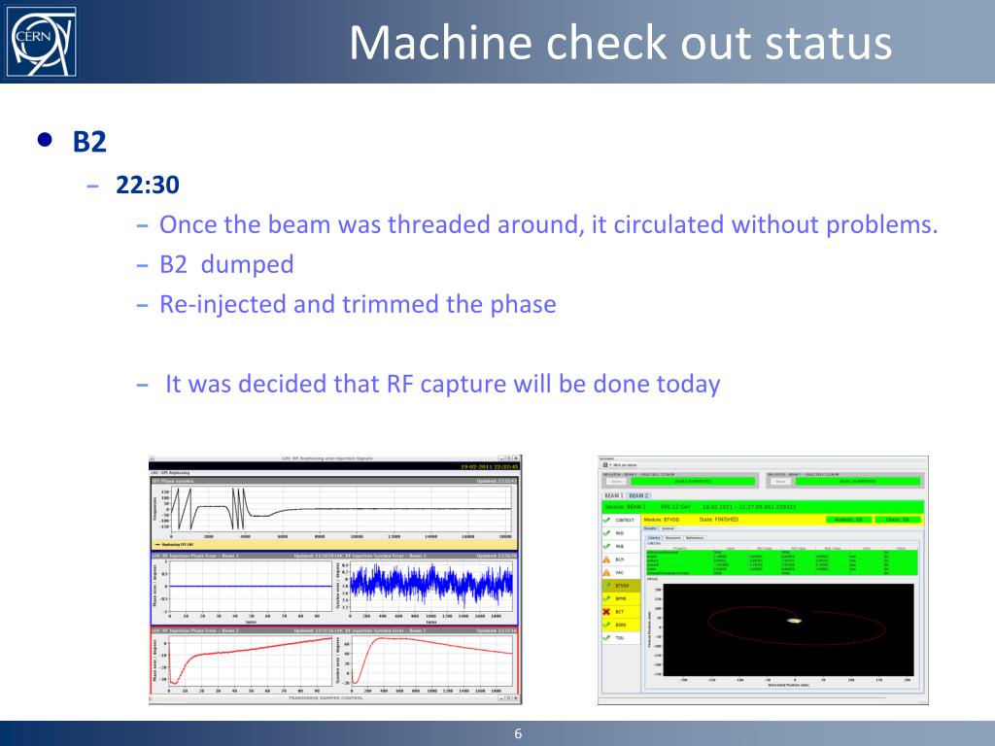Click the blue Beam 1 Synchro Error plot
Viewport: 995px width, 746px height.
coord(431,585)
